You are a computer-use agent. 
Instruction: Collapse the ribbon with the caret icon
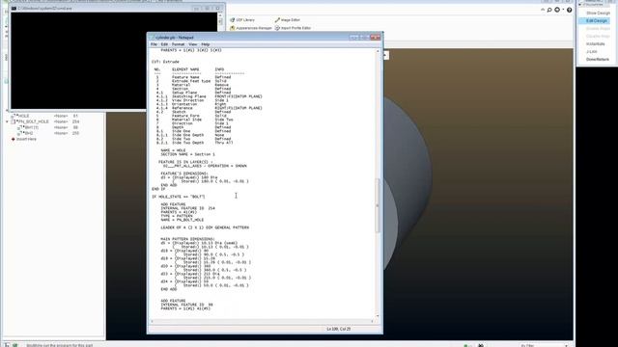tap(543, 10)
